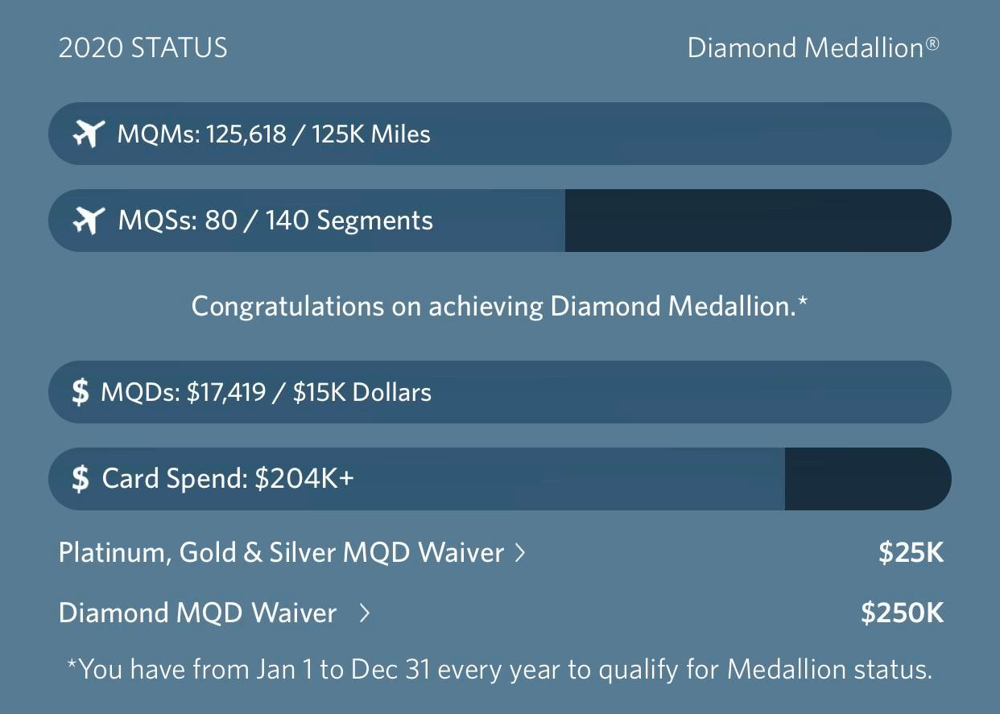Select the Congratulations achievement message

tap(499, 306)
